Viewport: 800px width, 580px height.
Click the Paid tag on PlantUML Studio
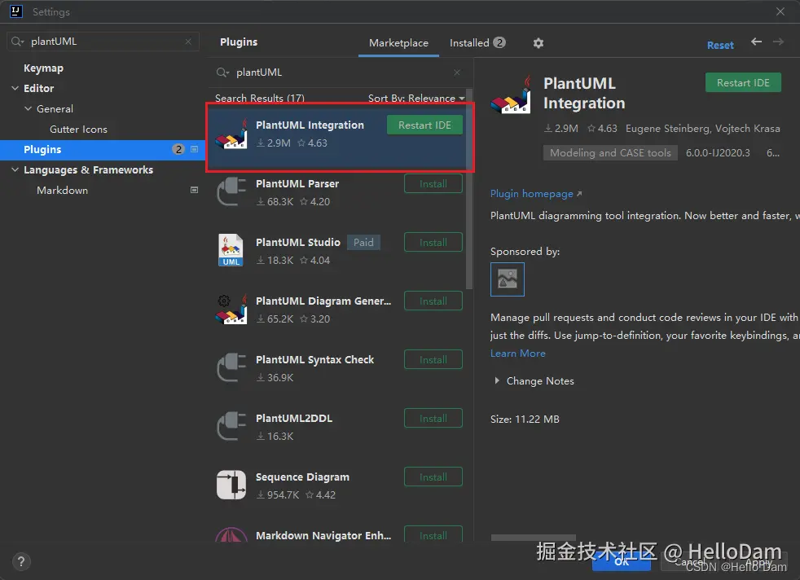pyautogui.click(x=363, y=242)
